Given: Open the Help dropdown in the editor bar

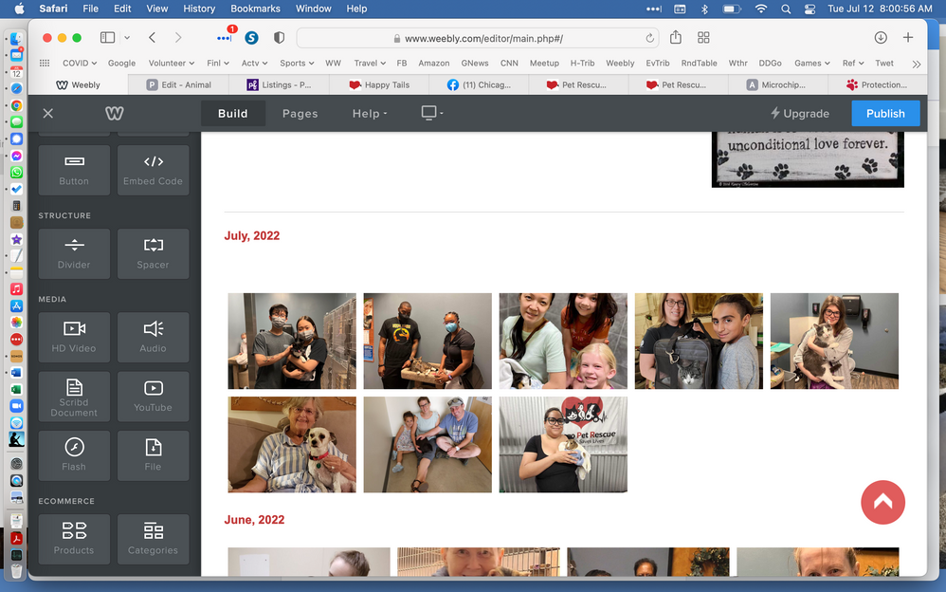Looking at the screenshot, I should [x=370, y=113].
